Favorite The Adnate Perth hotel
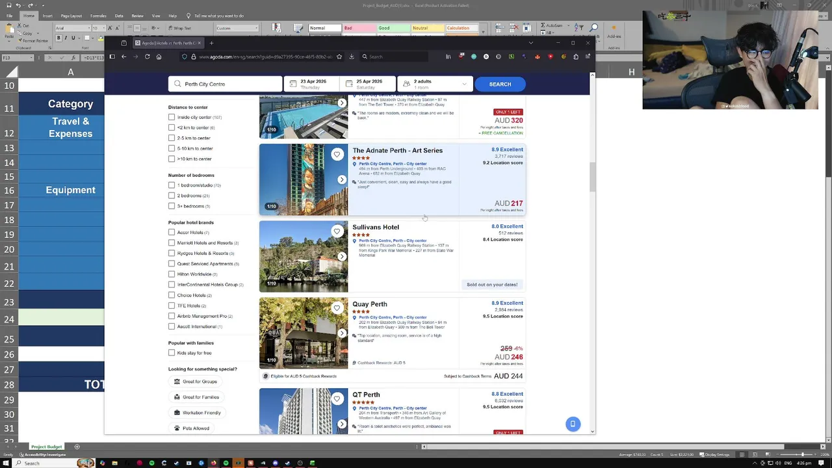The image size is (832, 468). pyautogui.click(x=337, y=154)
